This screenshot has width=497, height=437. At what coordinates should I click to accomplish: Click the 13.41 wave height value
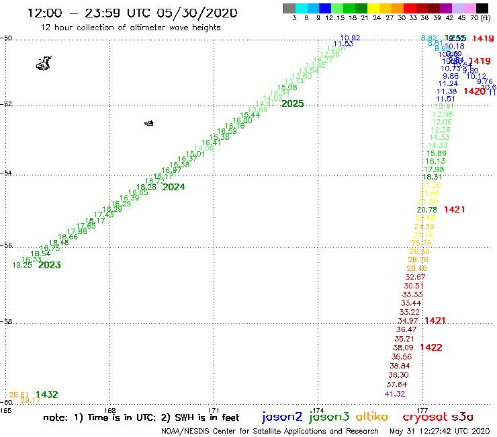[x=445, y=106]
